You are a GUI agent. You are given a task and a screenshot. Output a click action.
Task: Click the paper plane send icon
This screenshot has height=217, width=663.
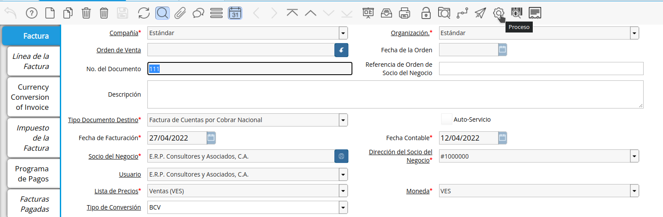pos(480,13)
